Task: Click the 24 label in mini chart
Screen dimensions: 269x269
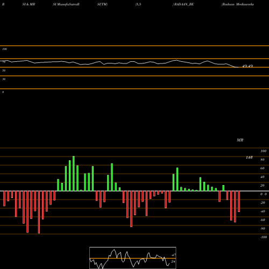Action: (173, 261)
